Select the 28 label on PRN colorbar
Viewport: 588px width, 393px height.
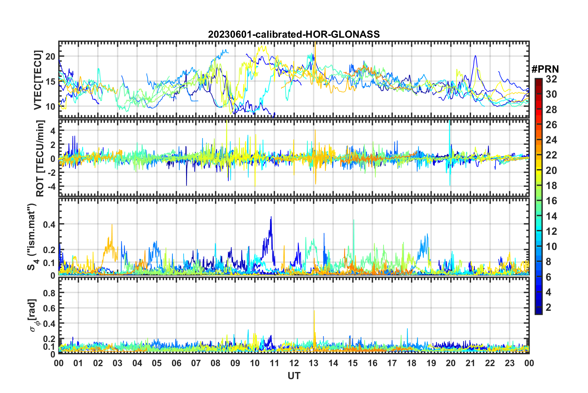[551, 110]
